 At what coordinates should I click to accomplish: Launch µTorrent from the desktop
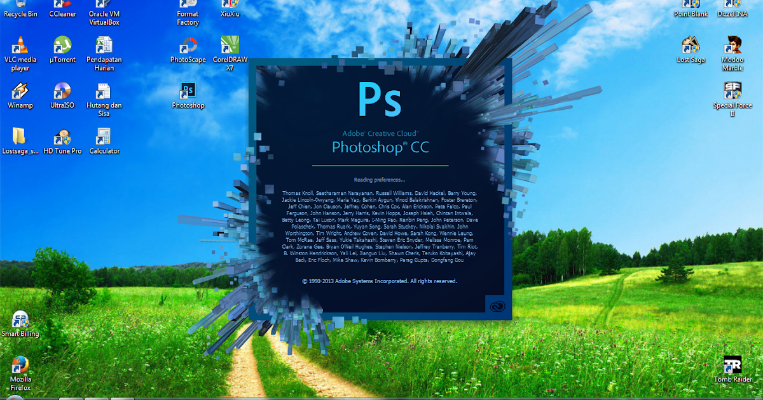click(62, 50)
